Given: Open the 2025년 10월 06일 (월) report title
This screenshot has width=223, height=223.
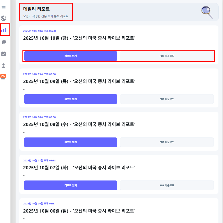Looking at the screenshot, I should coord(79,211).
